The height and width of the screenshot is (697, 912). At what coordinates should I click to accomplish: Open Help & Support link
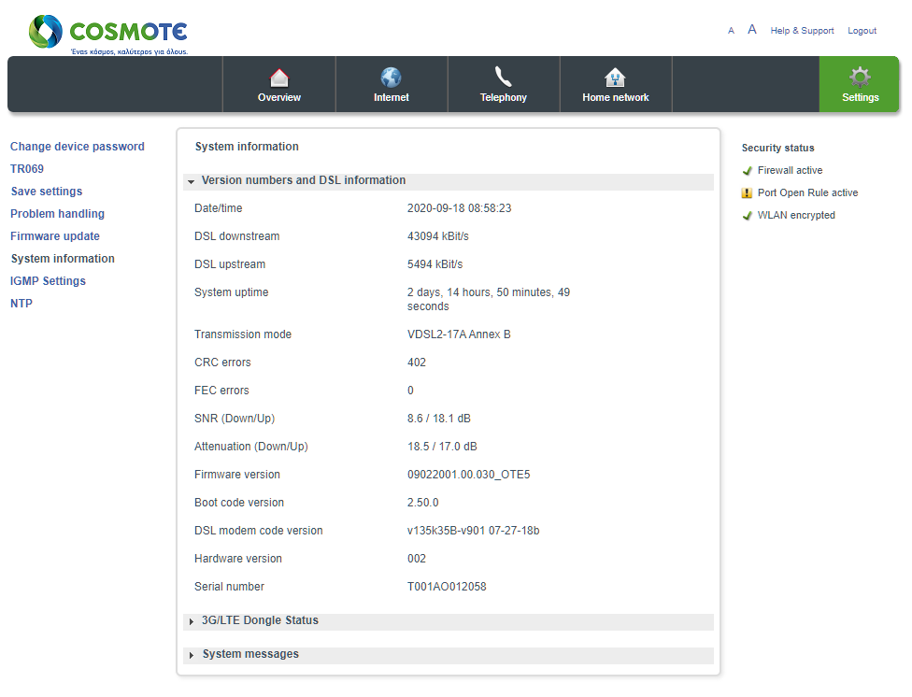(802, 31)
